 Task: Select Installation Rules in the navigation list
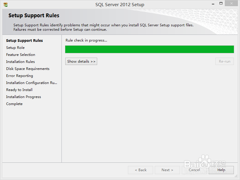pos(20,61)
